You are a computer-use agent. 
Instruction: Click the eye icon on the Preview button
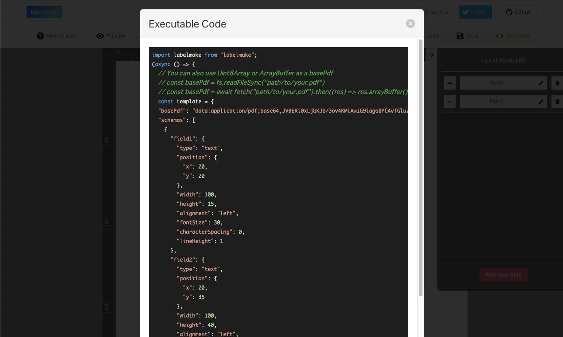(x=101, y=36)
